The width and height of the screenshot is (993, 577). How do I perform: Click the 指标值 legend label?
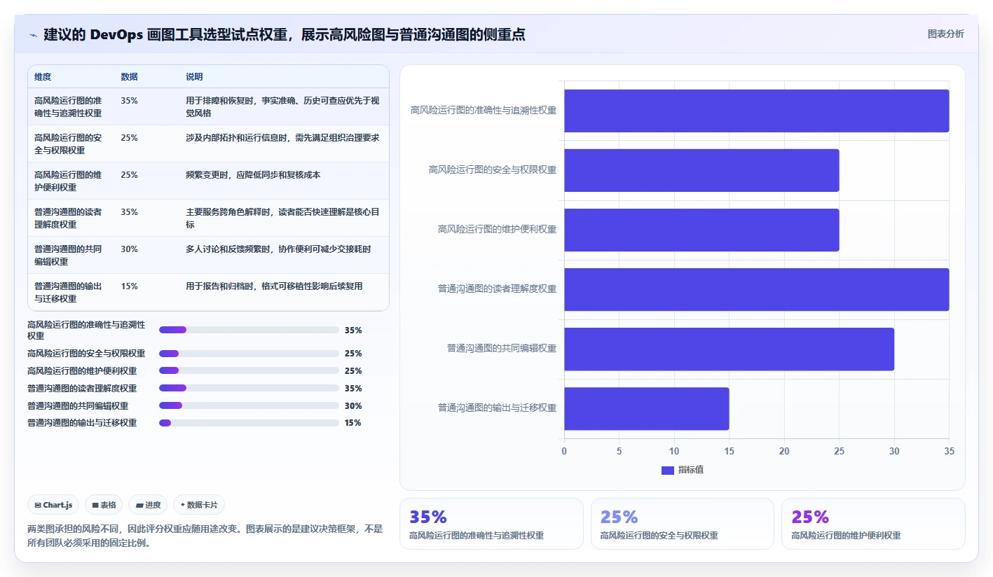pos(690,470)
